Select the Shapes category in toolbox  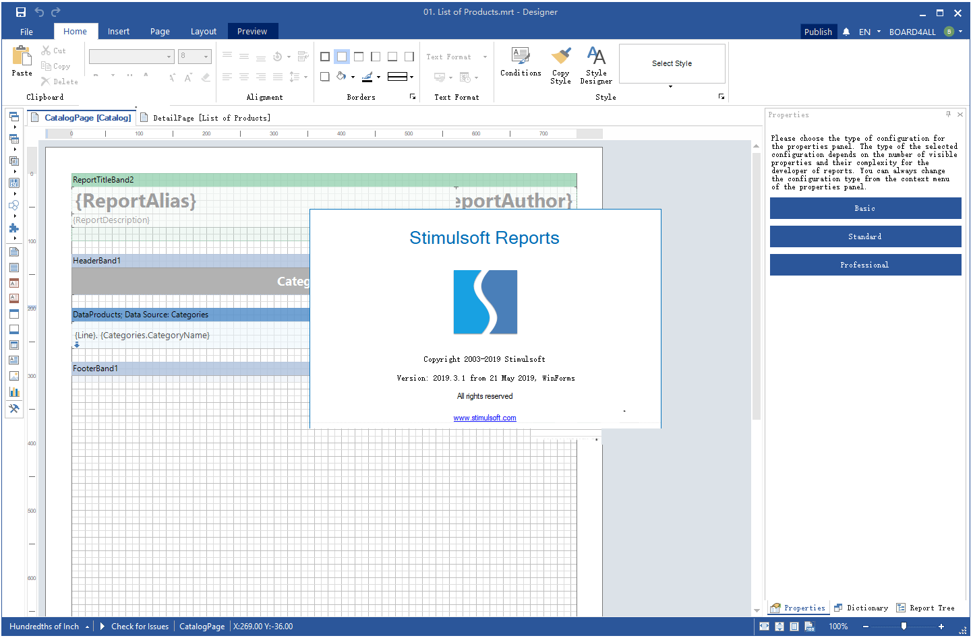14,205
